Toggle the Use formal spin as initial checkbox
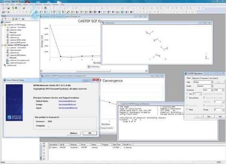226x164 pixels. 204,98
